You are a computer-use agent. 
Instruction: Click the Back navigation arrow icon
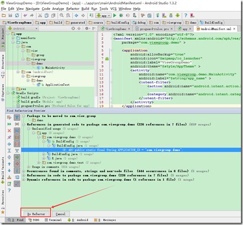click(x=76, y=15)
